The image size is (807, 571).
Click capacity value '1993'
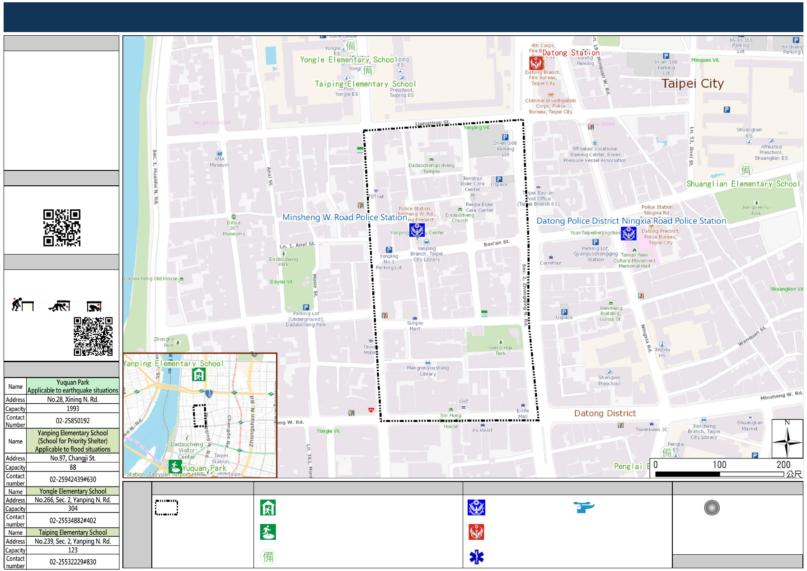click(73, 408)
